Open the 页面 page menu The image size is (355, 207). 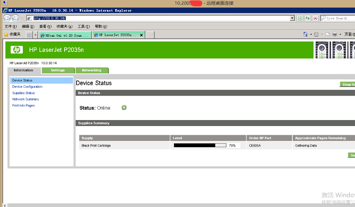point(349,34)
